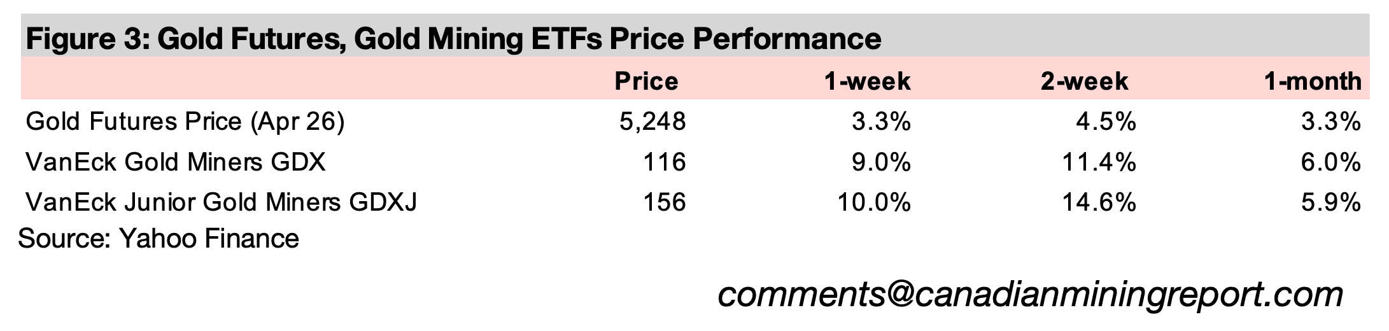
Task: Click the Figure 3 table title
Action: click(453, 39)
